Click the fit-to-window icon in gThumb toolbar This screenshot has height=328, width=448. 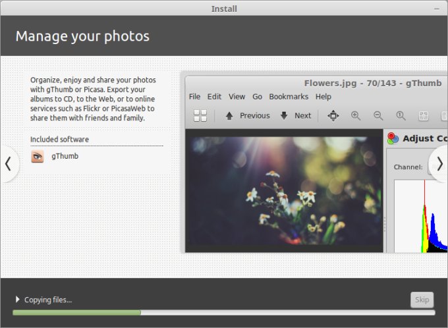coord(333,116)
